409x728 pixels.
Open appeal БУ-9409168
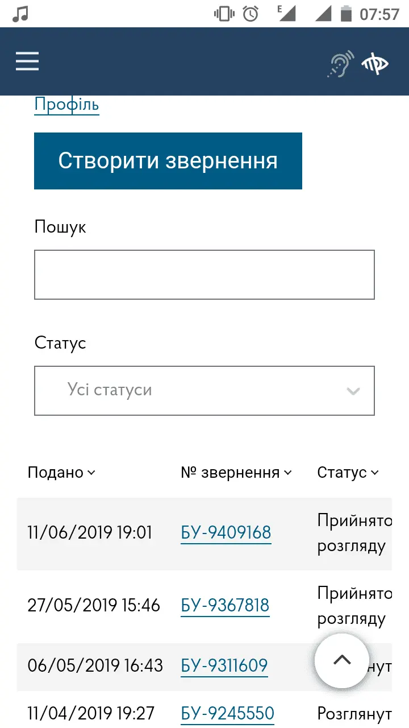tap(226, 533)
